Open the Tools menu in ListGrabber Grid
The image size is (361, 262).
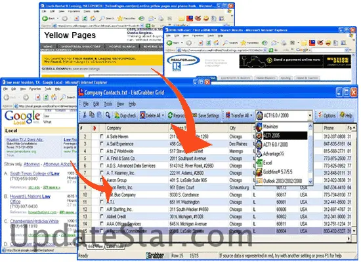tap(108, 104)
